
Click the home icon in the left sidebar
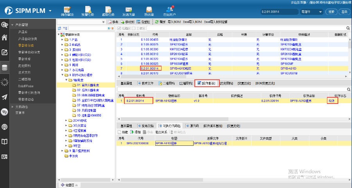click(5, 38)
